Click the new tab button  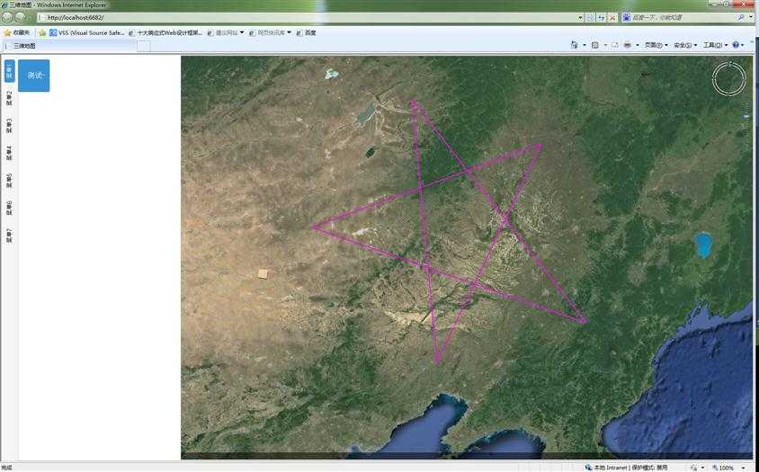click(144, 47)
